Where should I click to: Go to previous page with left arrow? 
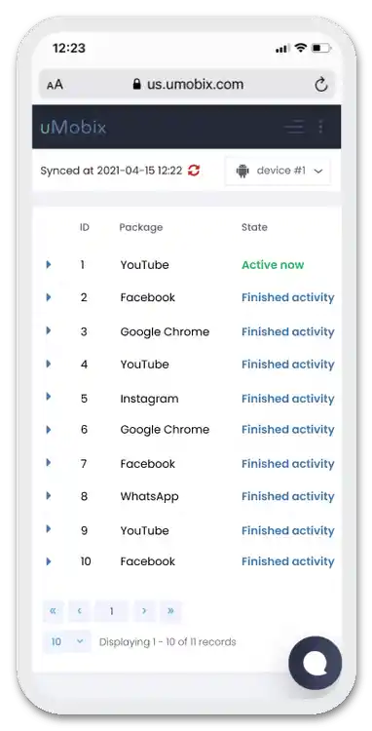click(80, 611)
